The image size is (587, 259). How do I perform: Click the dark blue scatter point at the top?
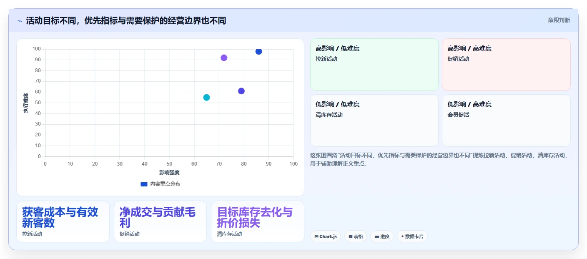point(258,51)
